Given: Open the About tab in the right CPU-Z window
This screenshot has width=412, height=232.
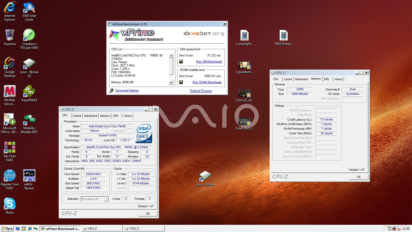Looking at the screenshot, I should 338,79.
